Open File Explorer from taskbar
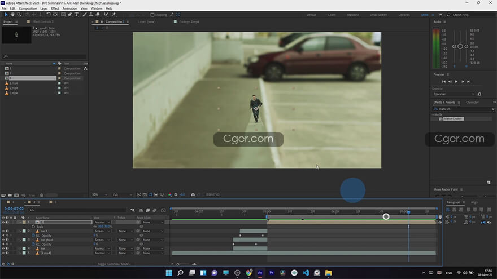This screenshot has width=497, height=279. pyautogui.click(x=328, y=273)
